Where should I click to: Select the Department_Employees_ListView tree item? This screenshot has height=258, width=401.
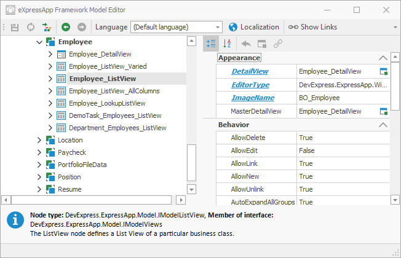pyautogui.click(x=117, y=128)
